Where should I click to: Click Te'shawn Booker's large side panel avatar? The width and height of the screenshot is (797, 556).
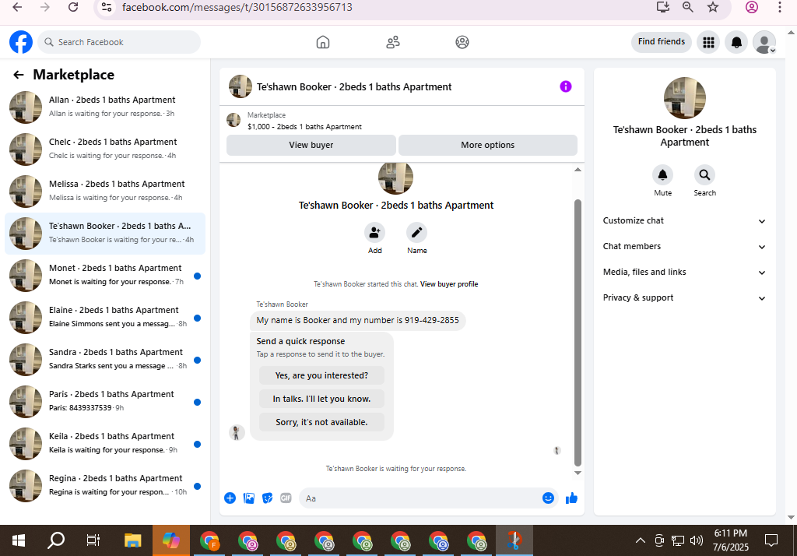tap(685, 97)
